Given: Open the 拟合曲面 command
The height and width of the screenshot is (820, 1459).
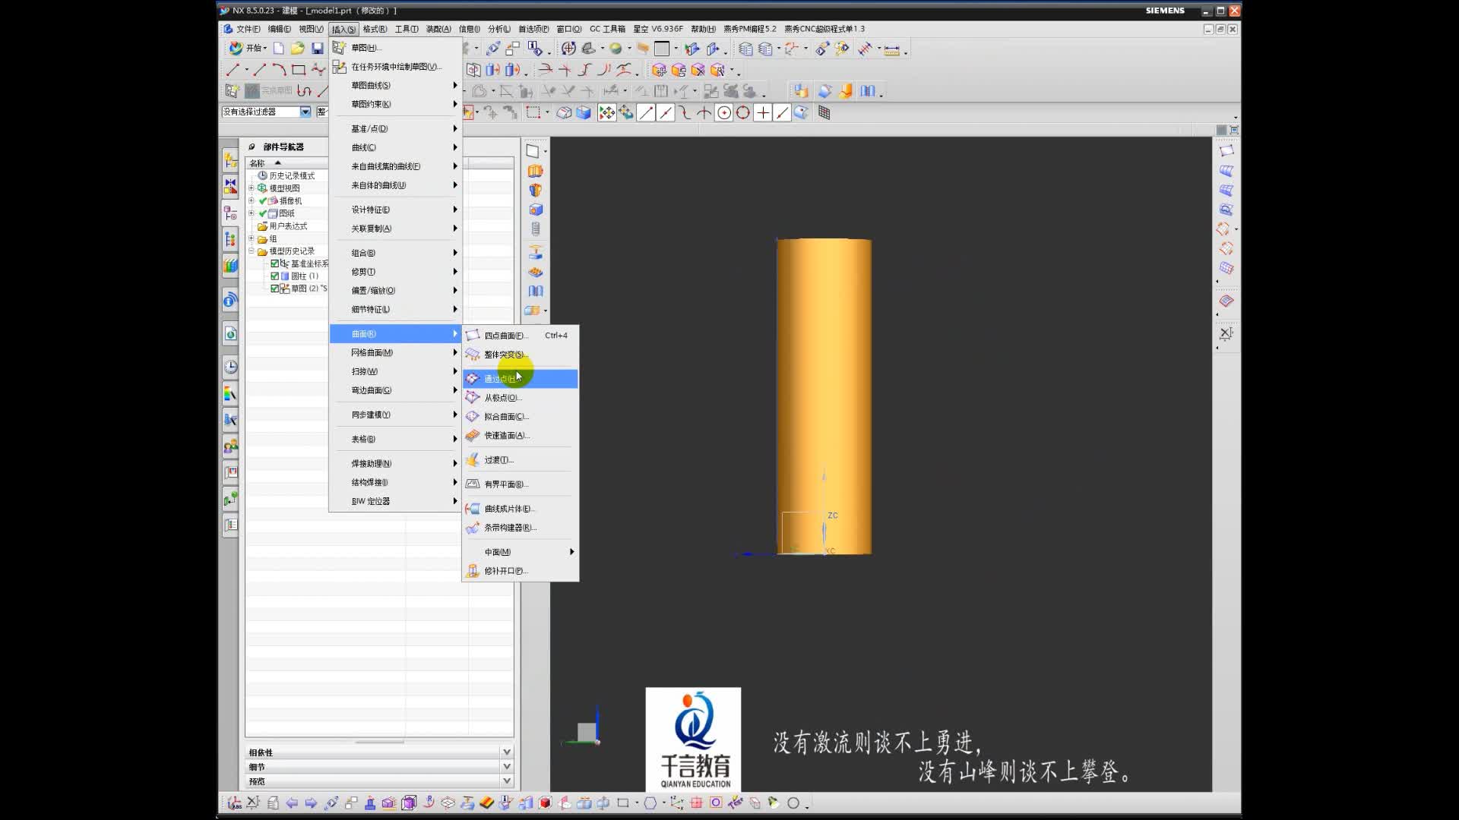Looking at the screenshot, I should 505,417.
